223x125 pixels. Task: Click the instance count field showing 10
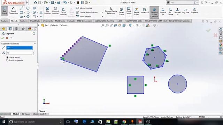tap(19, 53)
